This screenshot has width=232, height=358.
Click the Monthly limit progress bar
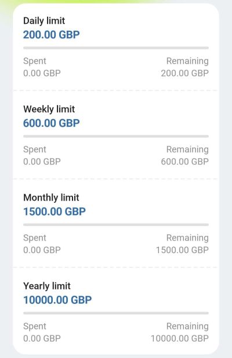click(x=116, y=225)
